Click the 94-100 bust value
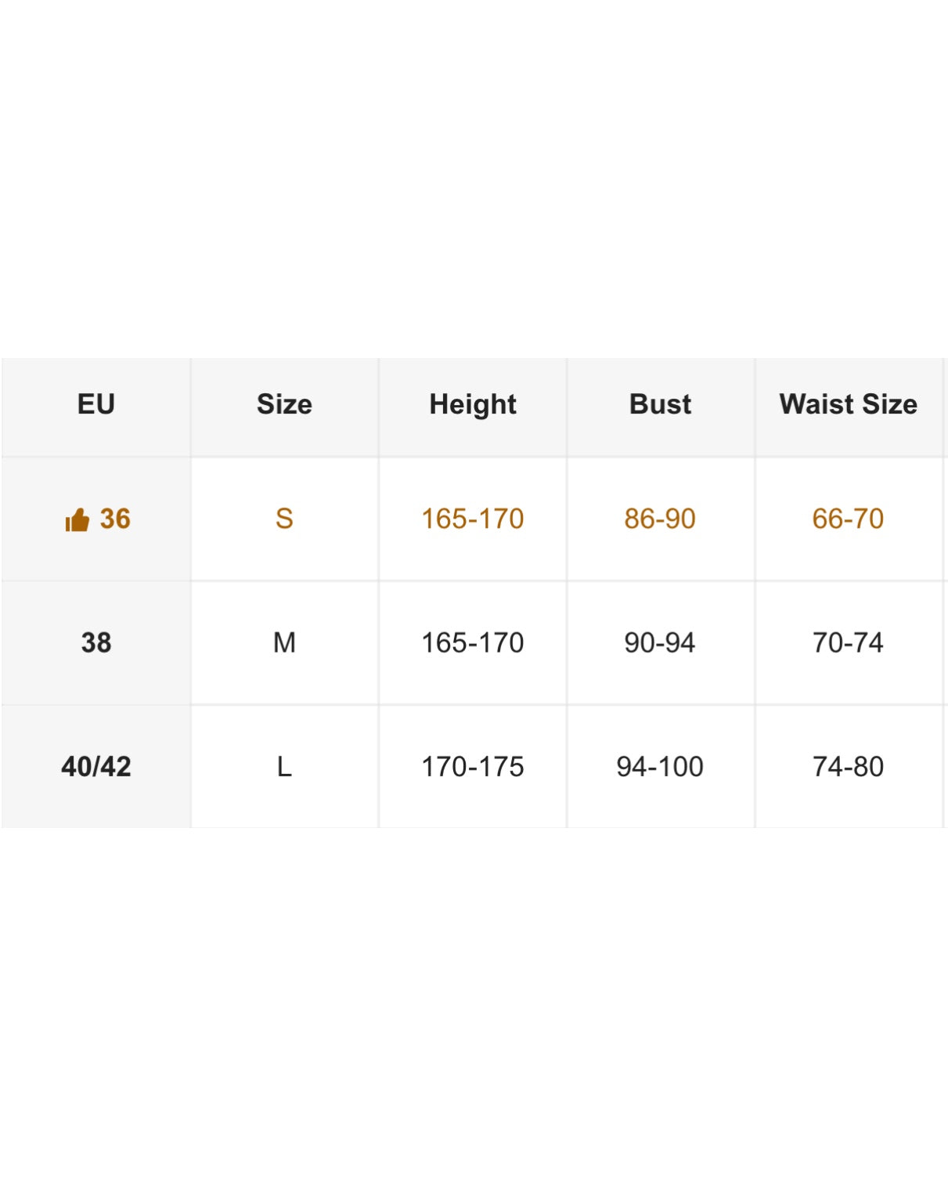 coord(660,766)
